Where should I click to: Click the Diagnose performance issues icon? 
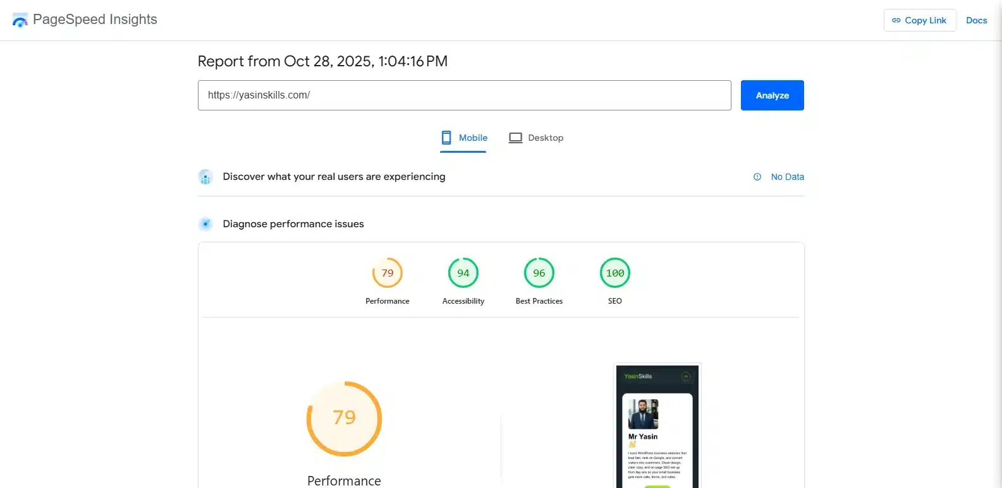[x=205, y=224]
